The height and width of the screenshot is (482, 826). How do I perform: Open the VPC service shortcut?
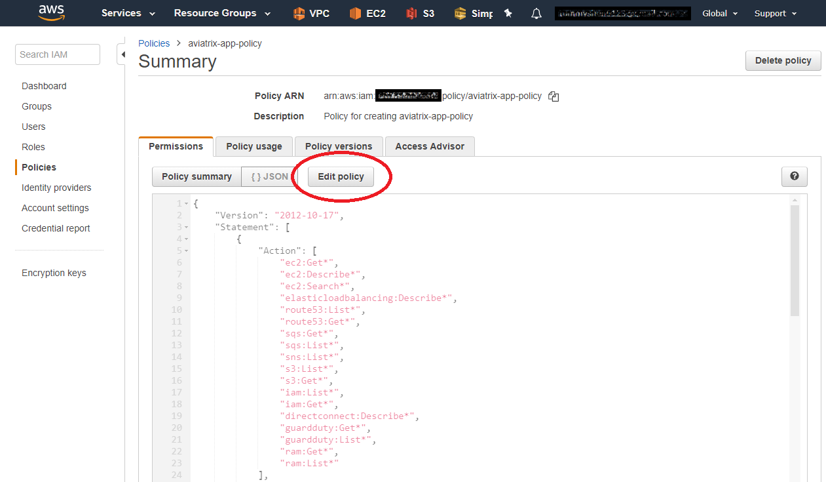[x=311, y=12]
